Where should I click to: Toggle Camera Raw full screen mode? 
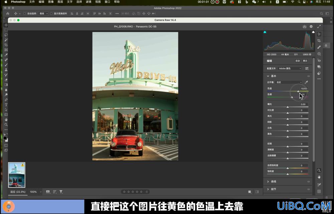click(319, 27)
